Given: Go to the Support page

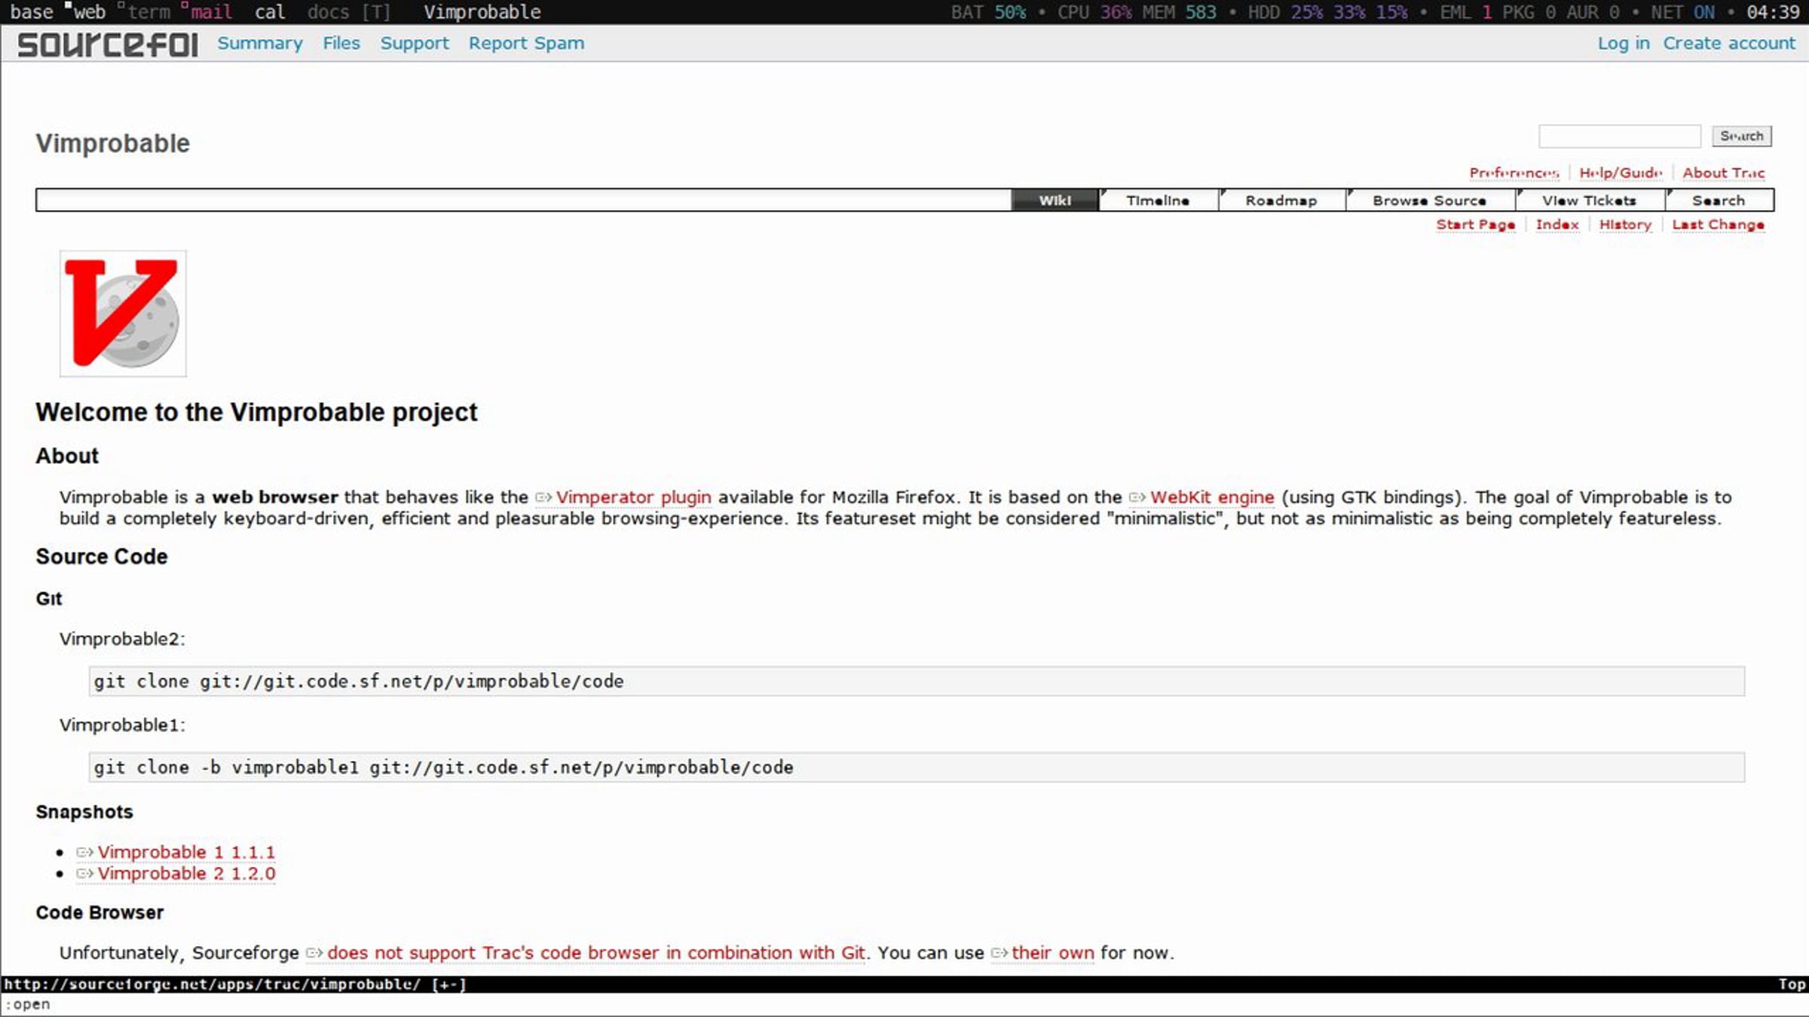Looking at the screenshot, I should click(415, 44).
